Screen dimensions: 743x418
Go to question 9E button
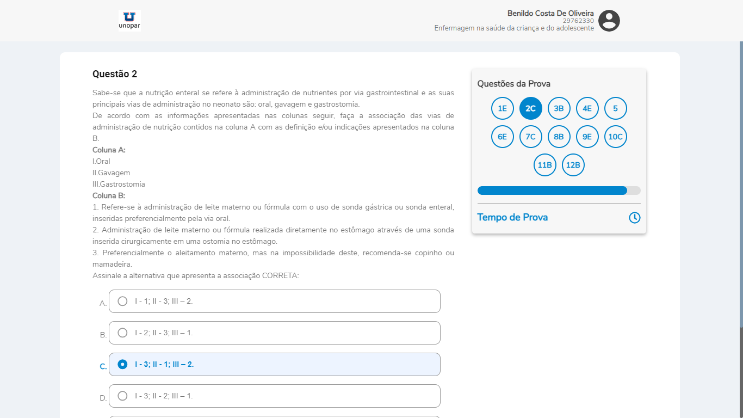tap(587, 137)
